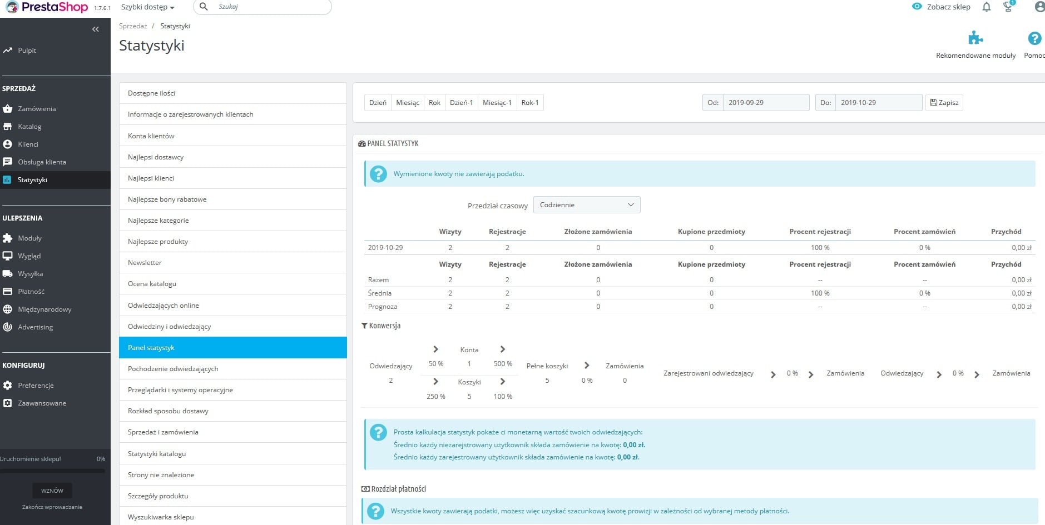Image resolution: width=1045 pixels, height=525 pixels.
Task: Select Sprzedaż i zamówienia in list
Action: [163, 432]
